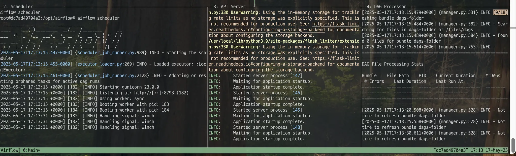Click 'Started server process [148]' line
This screenshot has width=516, height=156.
coord(268,127)
